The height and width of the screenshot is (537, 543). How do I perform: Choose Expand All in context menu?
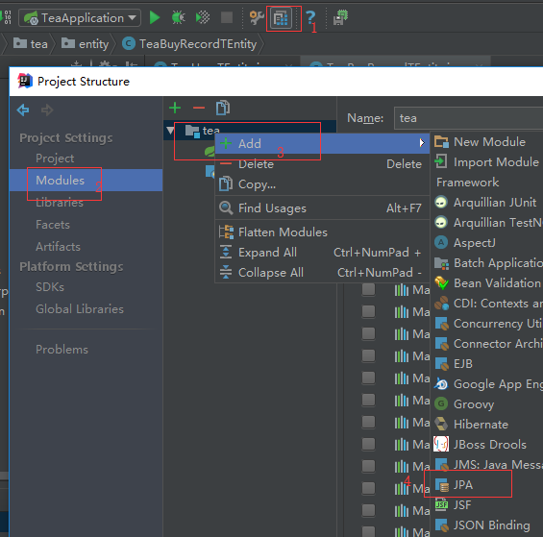322,253
